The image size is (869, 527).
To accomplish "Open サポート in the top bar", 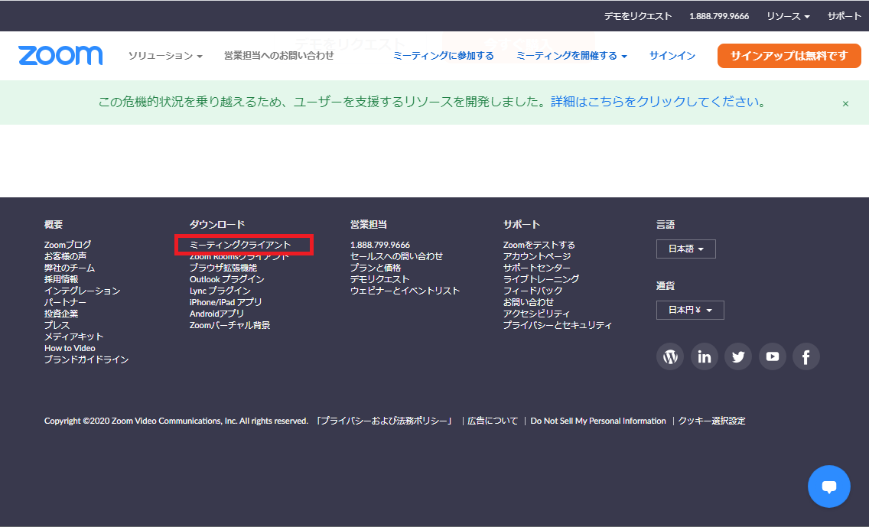I will point(844,16).
